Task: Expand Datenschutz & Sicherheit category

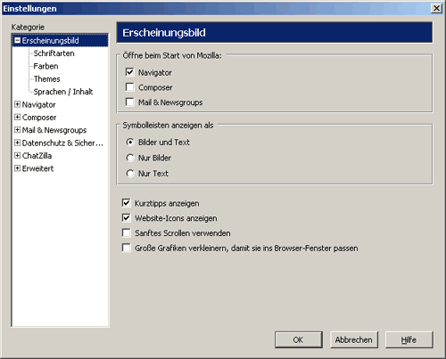Action: pyautogui.click(x=18, y=143)
